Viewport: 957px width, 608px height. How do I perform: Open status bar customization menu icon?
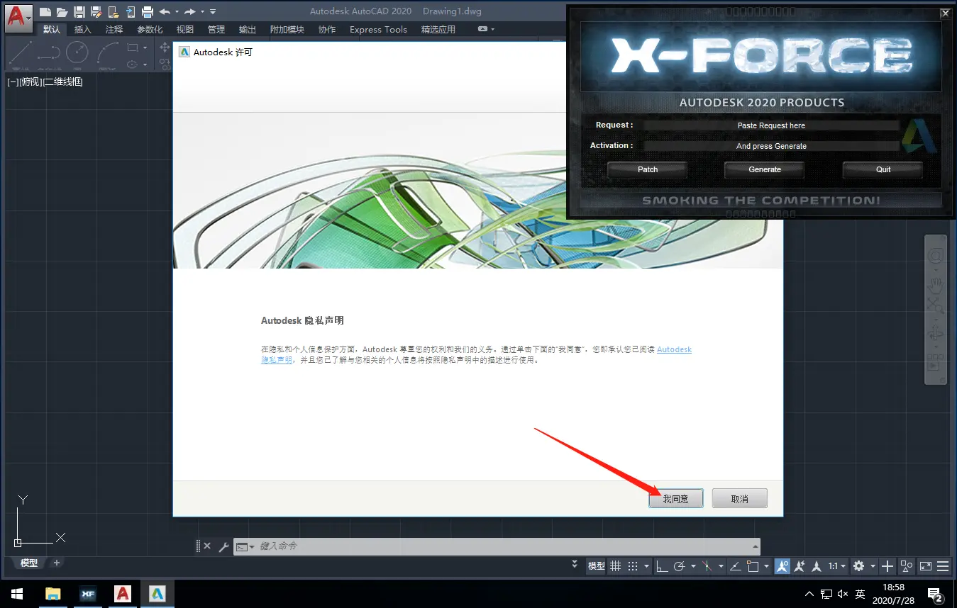point(943,566)
